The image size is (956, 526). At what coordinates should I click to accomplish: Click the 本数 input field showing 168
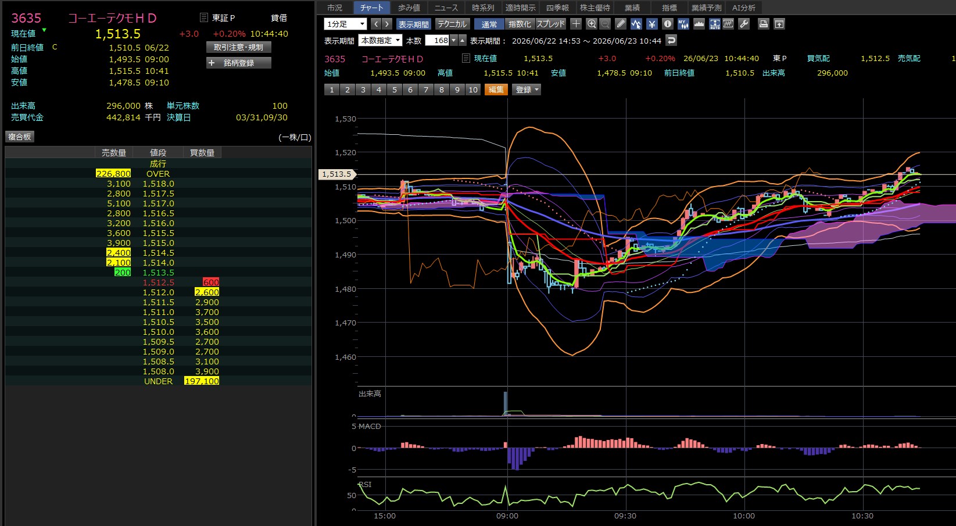click(438, 41)
